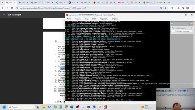Open Chrome downloads
This screenshot has width=195, height=110.
tap(178, 8)
